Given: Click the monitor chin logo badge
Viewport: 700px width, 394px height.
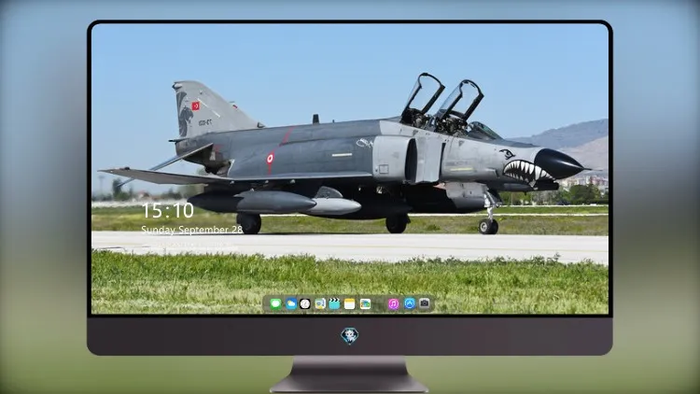Looking at the screenshot, I should coord(350,336).
